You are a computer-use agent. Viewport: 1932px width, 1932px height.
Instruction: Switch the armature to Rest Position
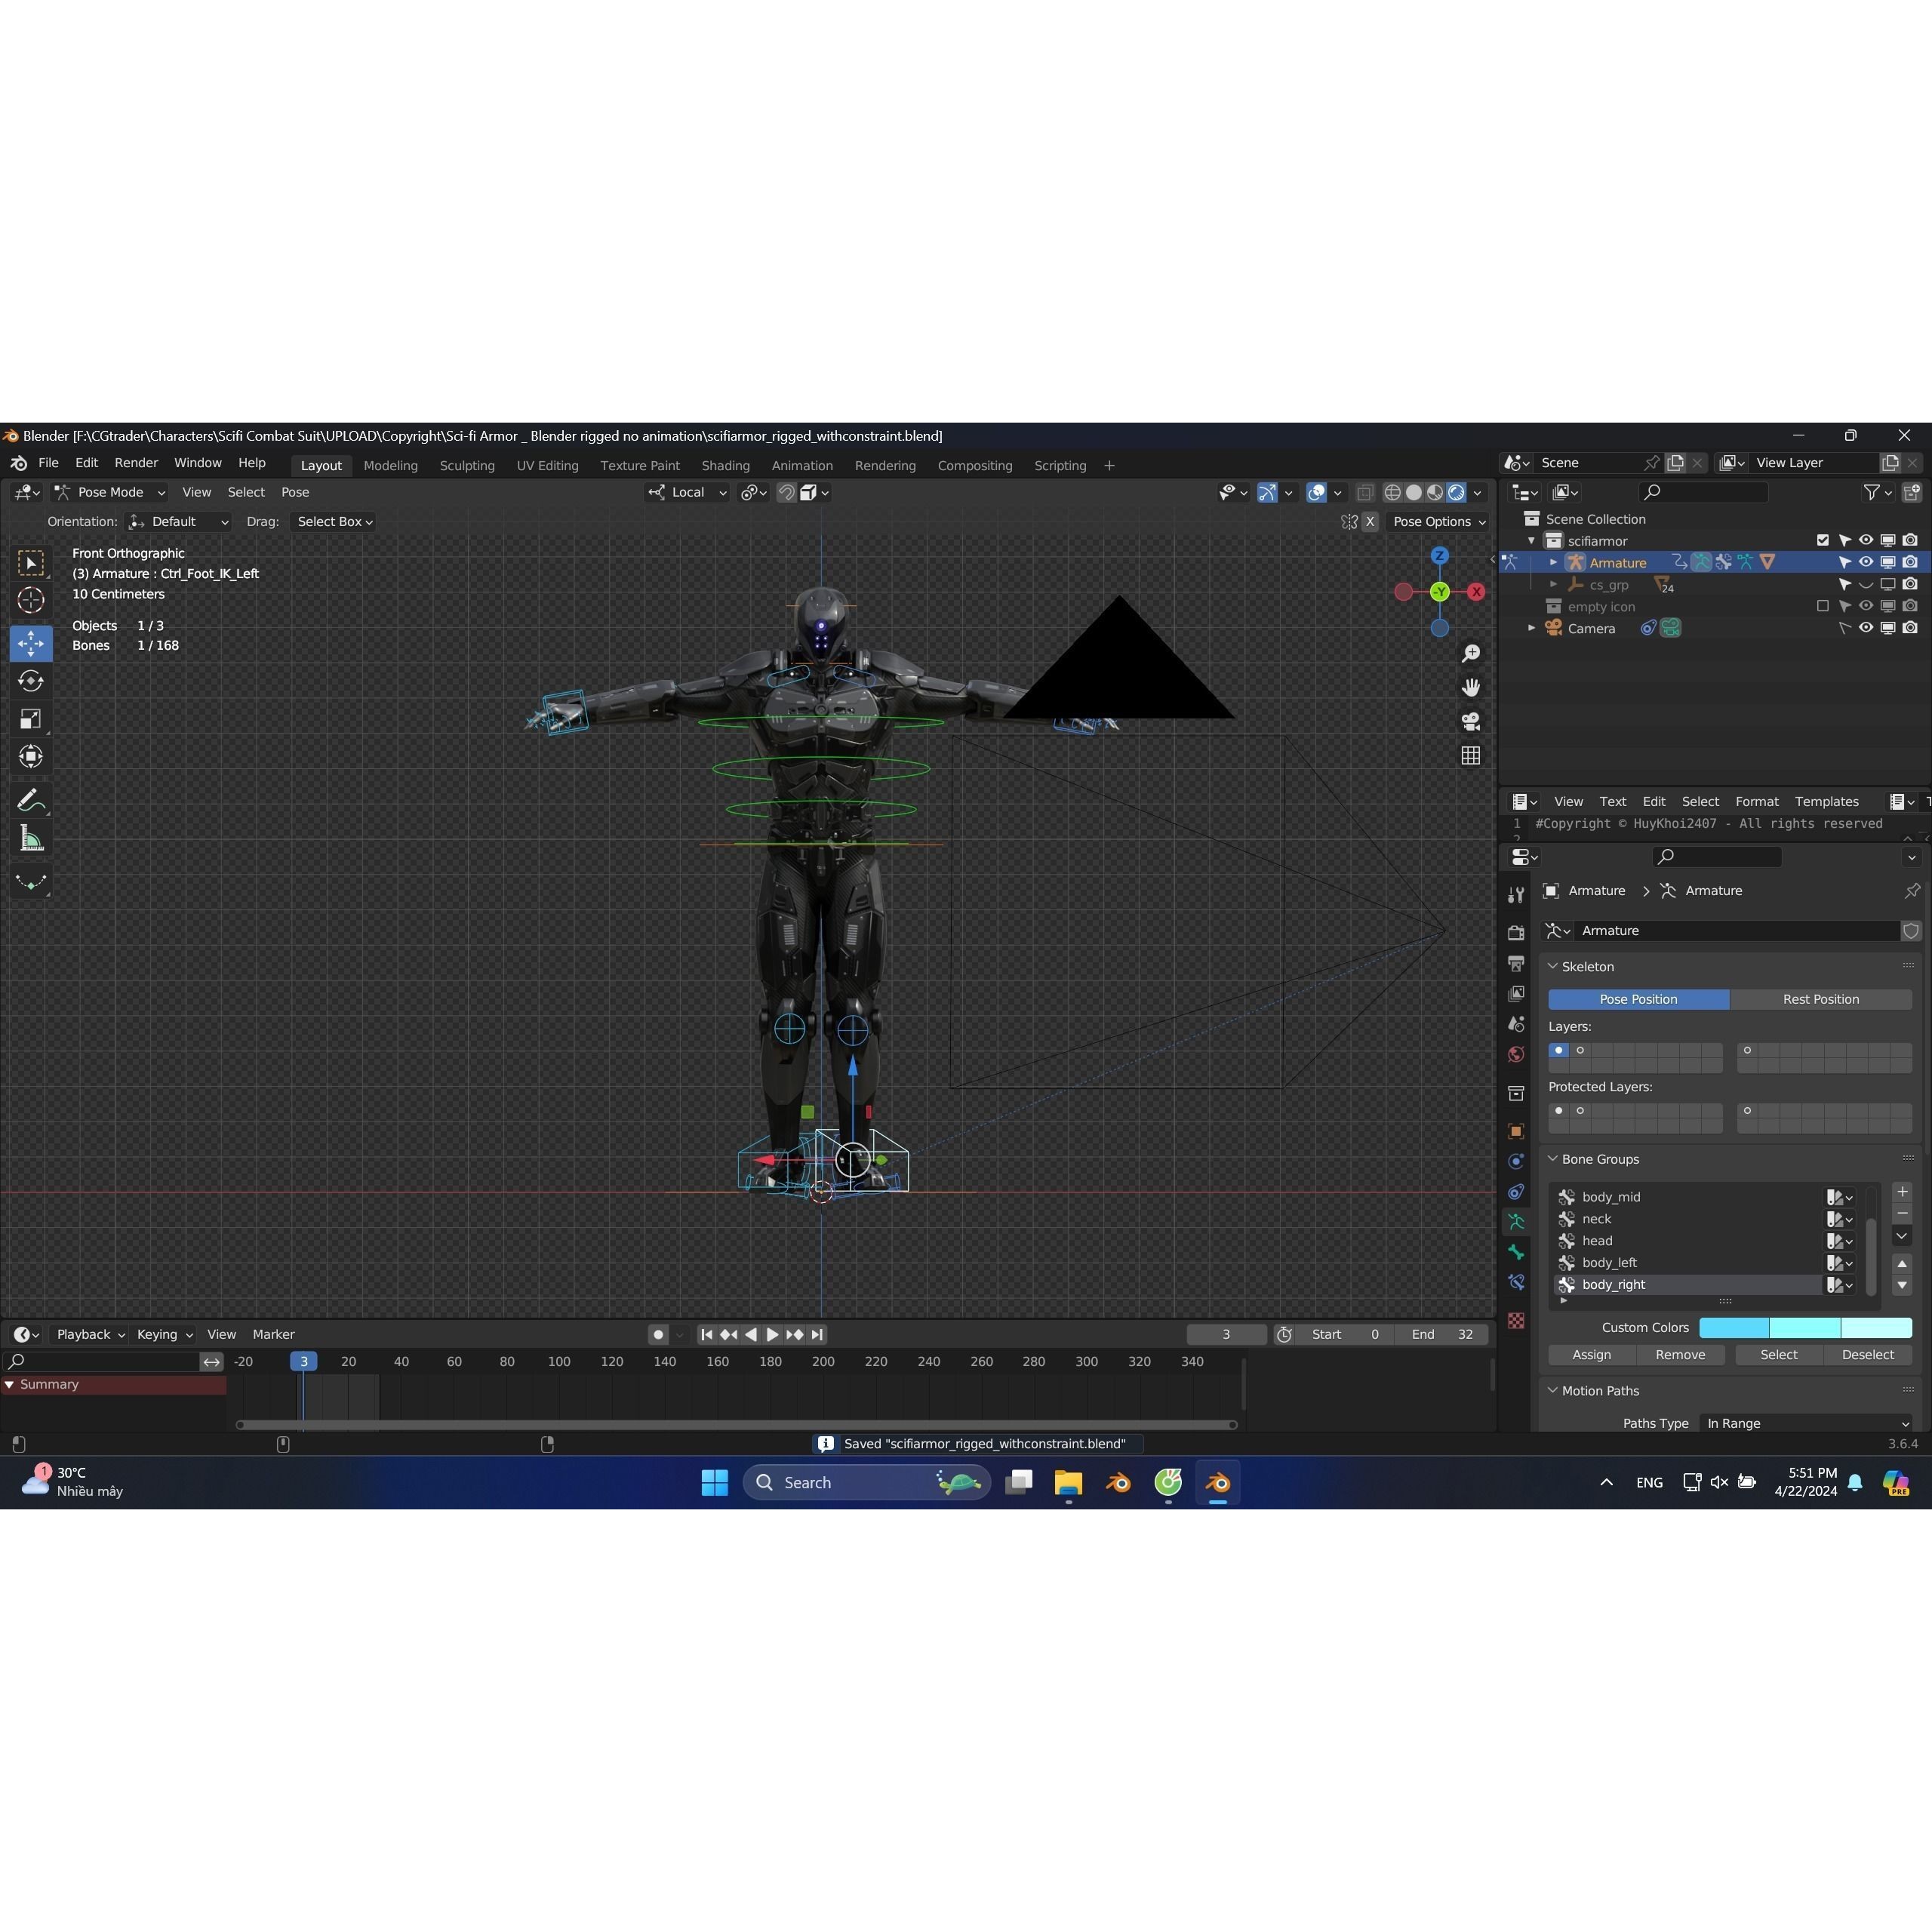point(1820,999)
